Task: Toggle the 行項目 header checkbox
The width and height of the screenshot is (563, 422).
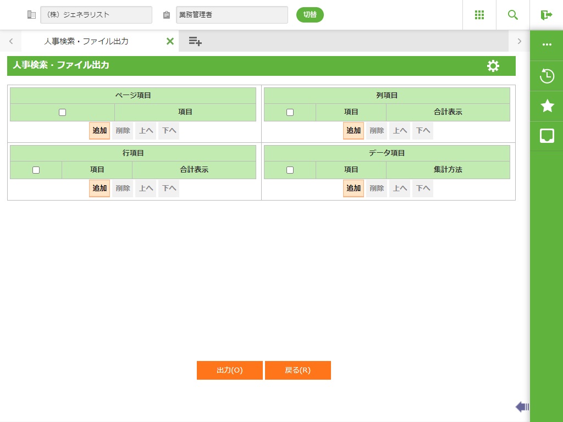Action: click(36, 170)
